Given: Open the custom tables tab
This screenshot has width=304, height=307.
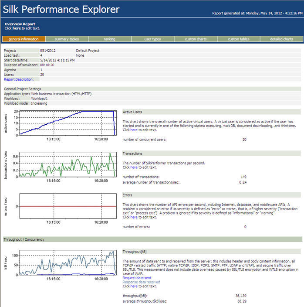Looking at the screenshot, I should [x=238, y=39].
